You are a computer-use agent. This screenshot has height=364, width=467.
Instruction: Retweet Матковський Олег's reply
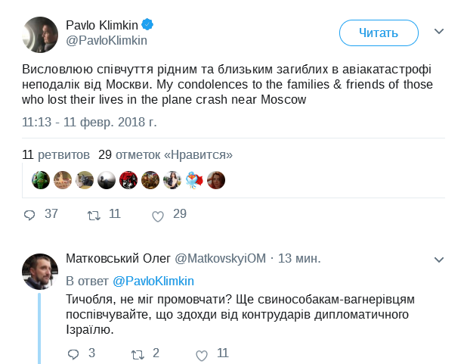[138, 353]
